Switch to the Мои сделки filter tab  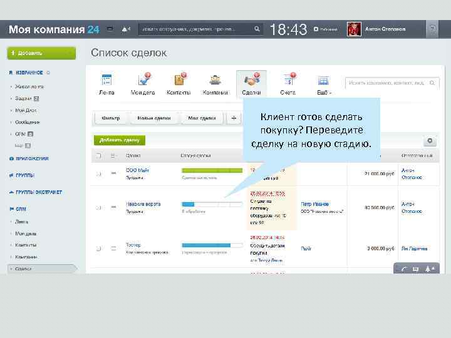click(x=202, y=118)
